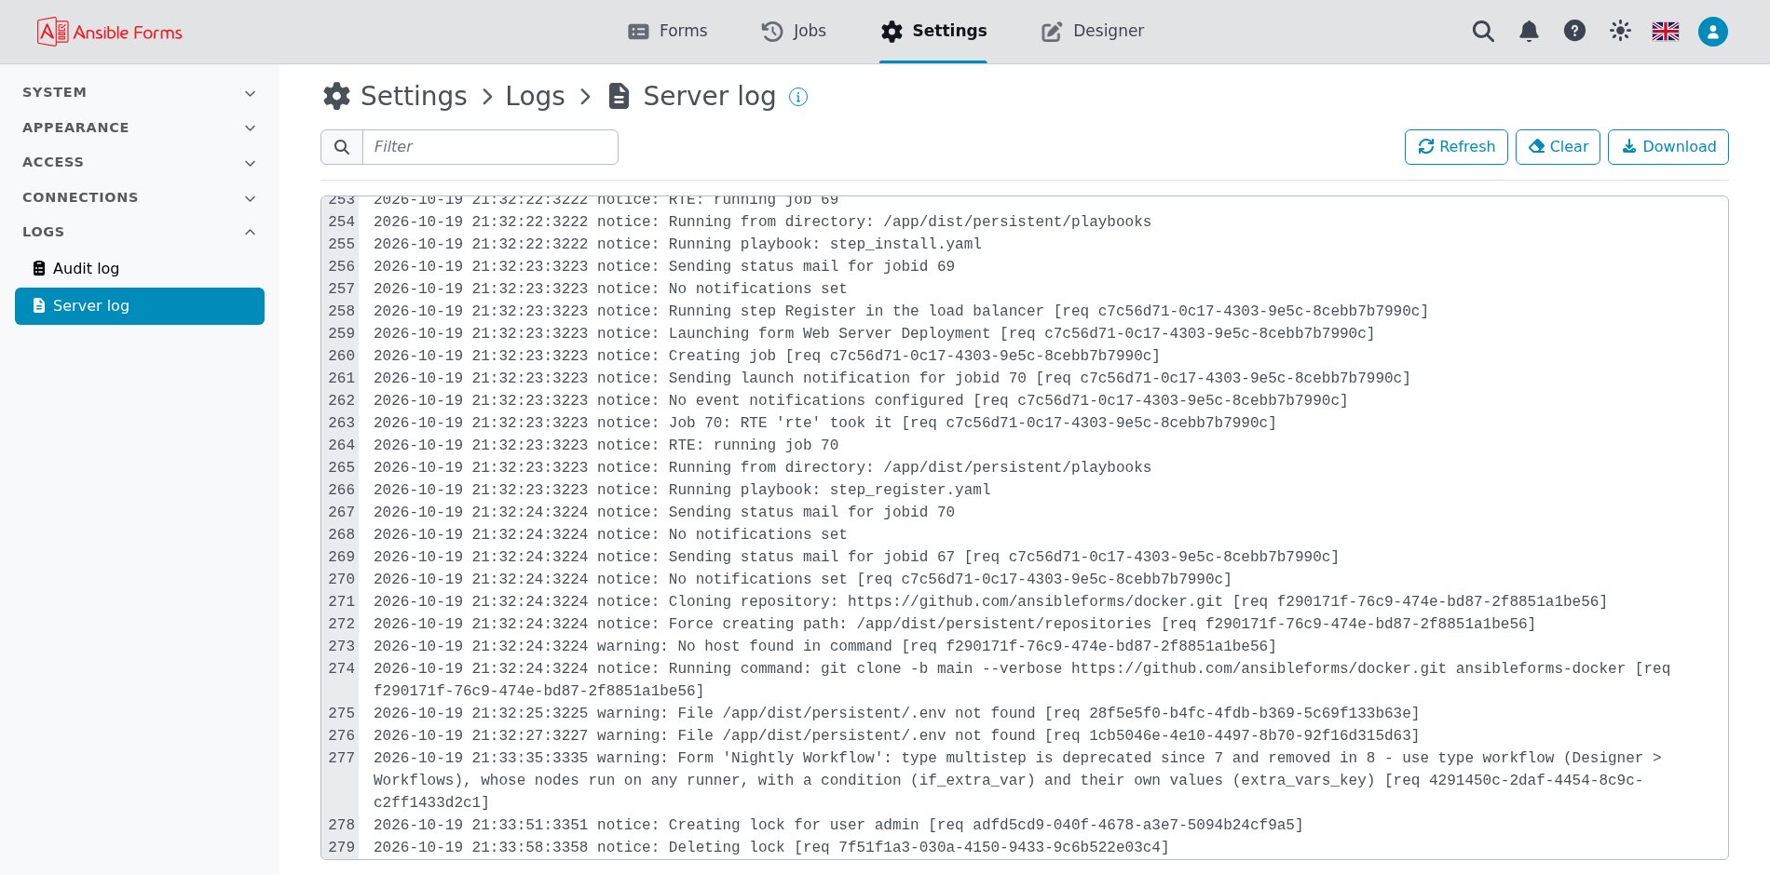The image size is (1770, 875).
Task: Click log line 266 'step_register.yaml'
Action: [x=682, y=490]
